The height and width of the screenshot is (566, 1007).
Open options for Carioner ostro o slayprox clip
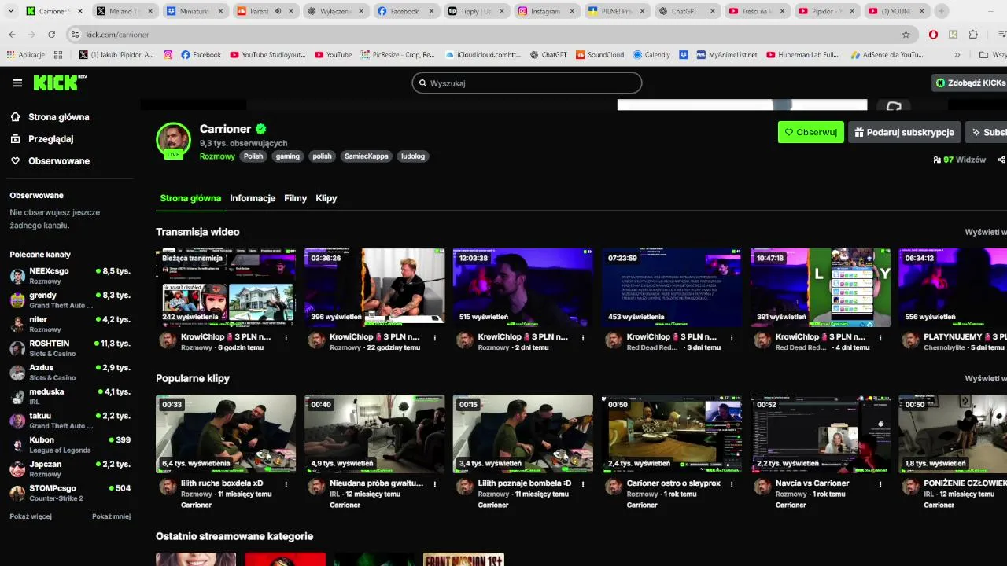click(732, 484)
